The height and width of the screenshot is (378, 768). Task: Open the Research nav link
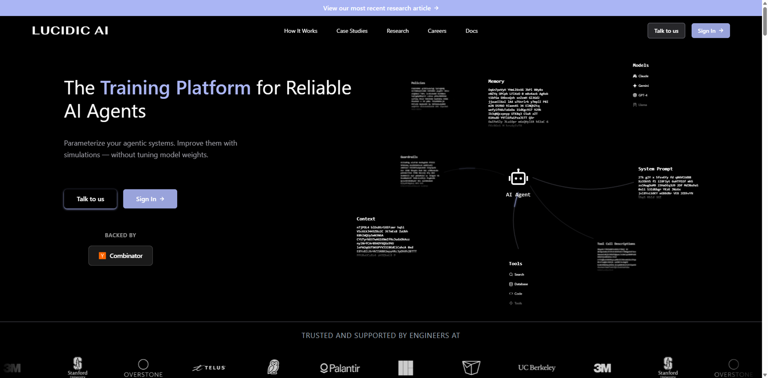[x=397, y=31]
